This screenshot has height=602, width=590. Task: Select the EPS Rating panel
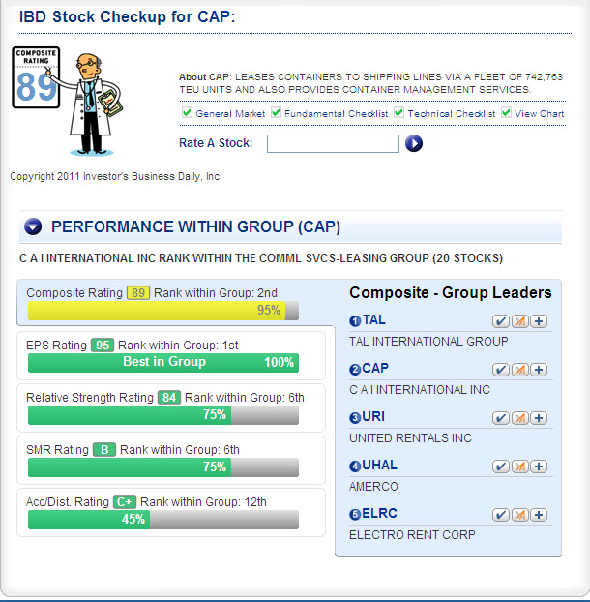(171, 355)
